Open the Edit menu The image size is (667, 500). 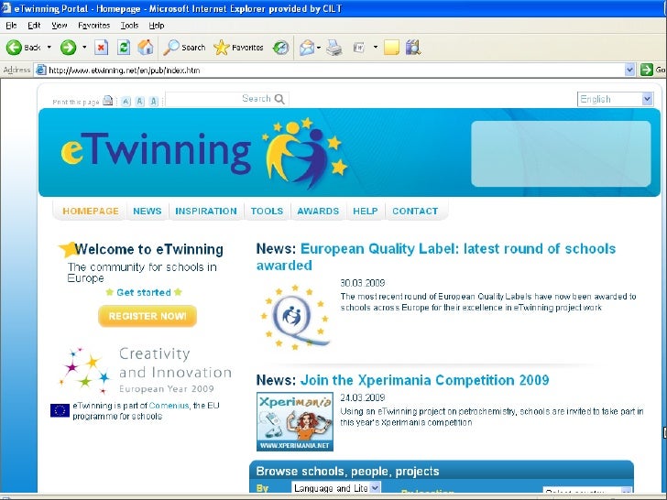[x=34, y=26]
